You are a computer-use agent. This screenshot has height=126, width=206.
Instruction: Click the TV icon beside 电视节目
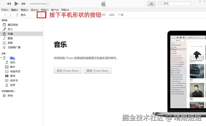(7, 72)
